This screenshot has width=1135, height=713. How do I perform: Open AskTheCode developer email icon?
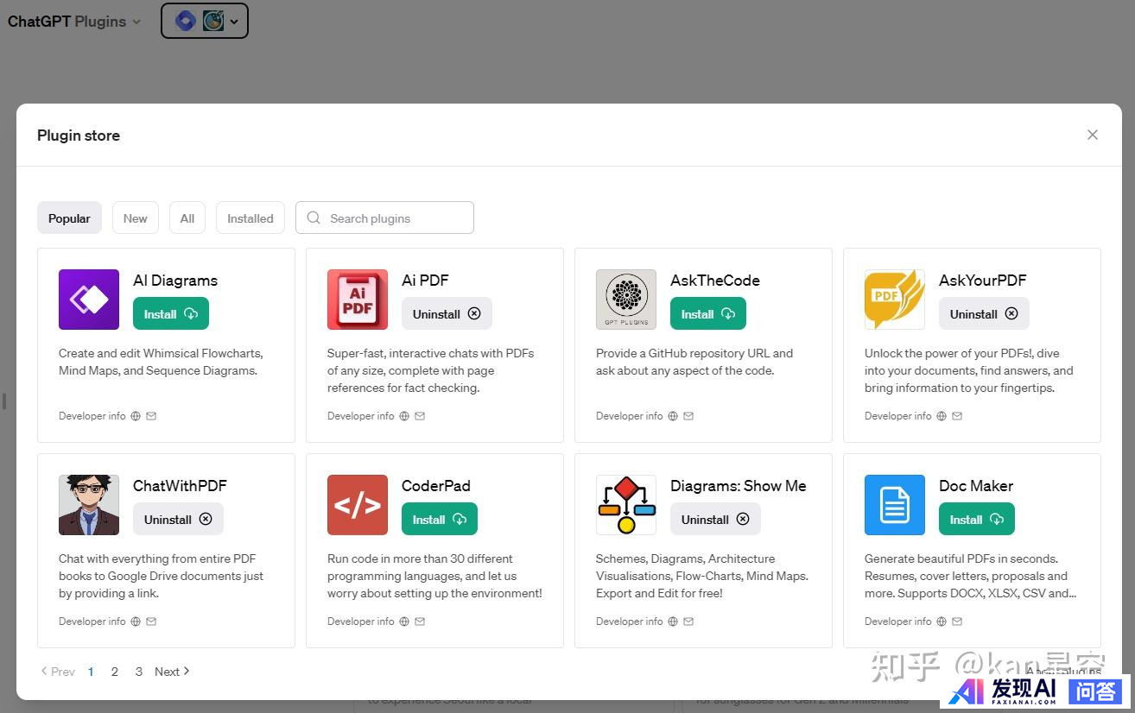688,416
